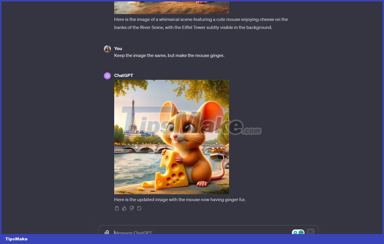The height and width of the screenshot is (244, 384).
Task: Select the ChatGPT name label
Action: (x=123, y=76)
